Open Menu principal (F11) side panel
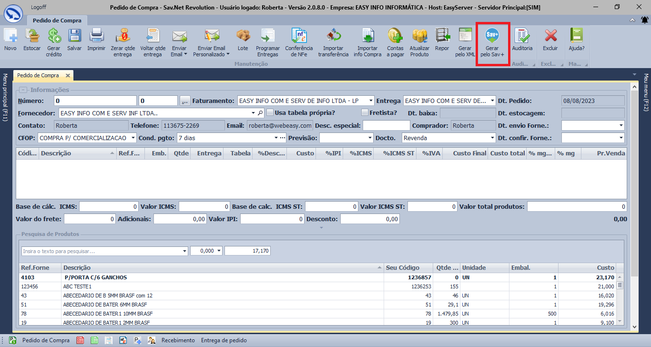 (5, 97)
